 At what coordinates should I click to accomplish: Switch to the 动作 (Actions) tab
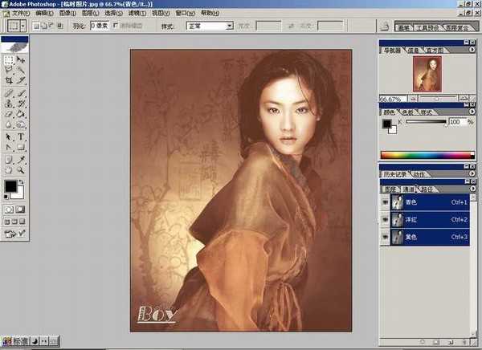tap(419, 174)
